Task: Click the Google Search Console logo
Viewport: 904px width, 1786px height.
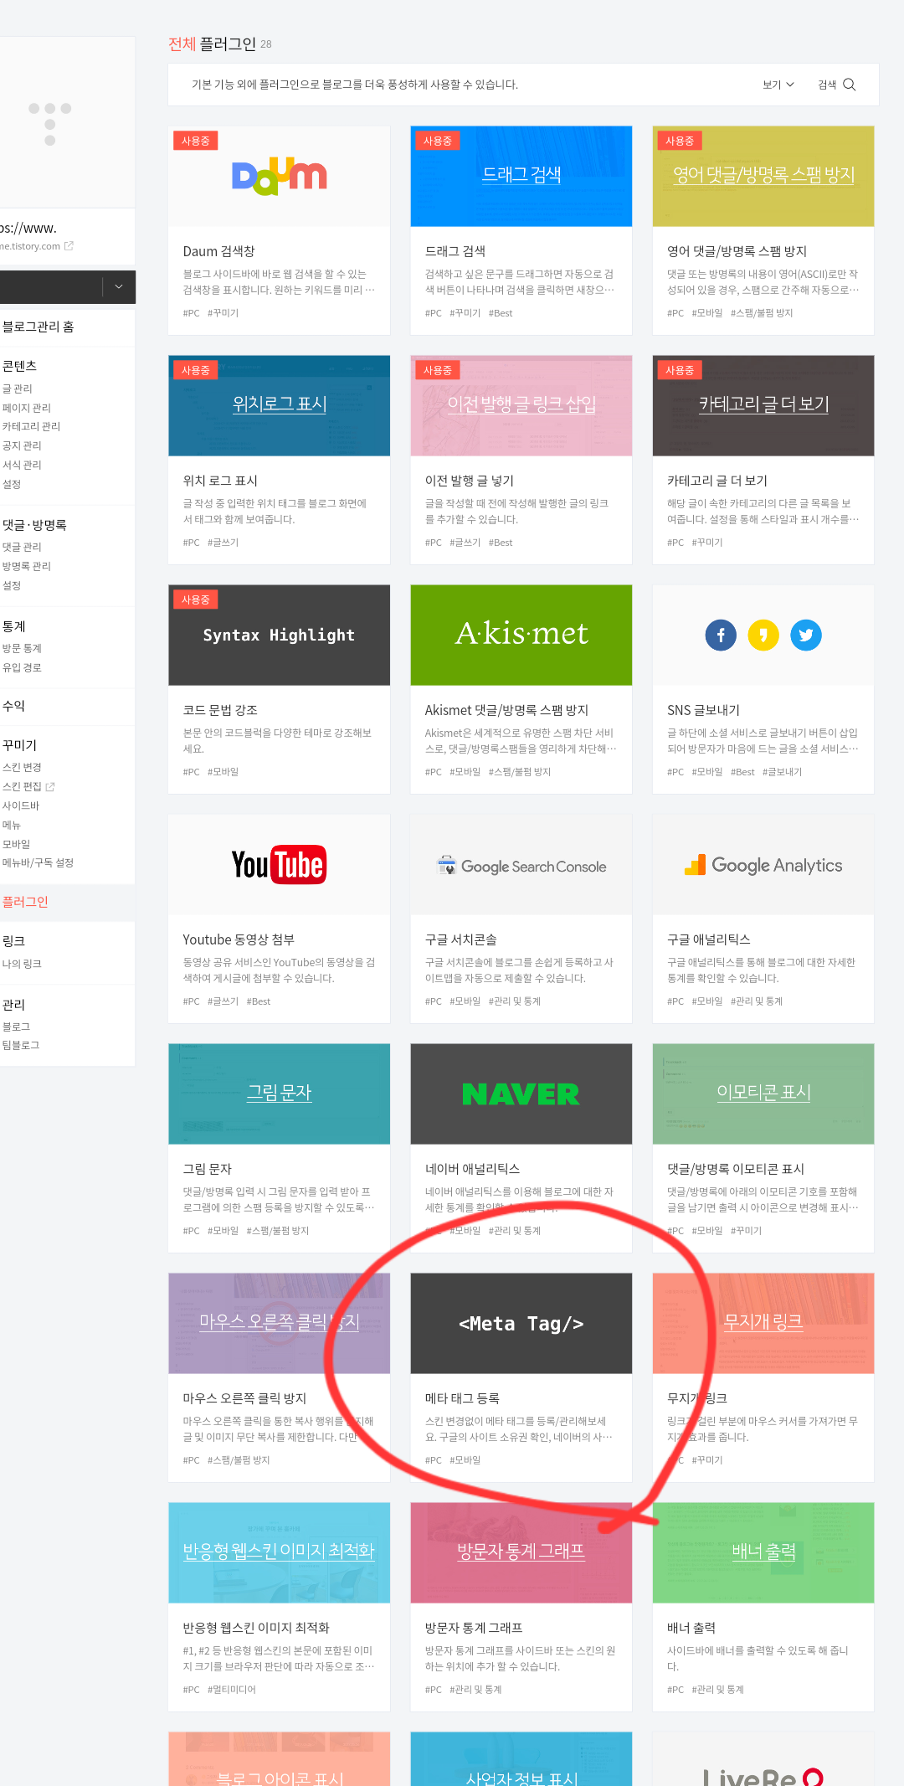Action: (521, 867)
